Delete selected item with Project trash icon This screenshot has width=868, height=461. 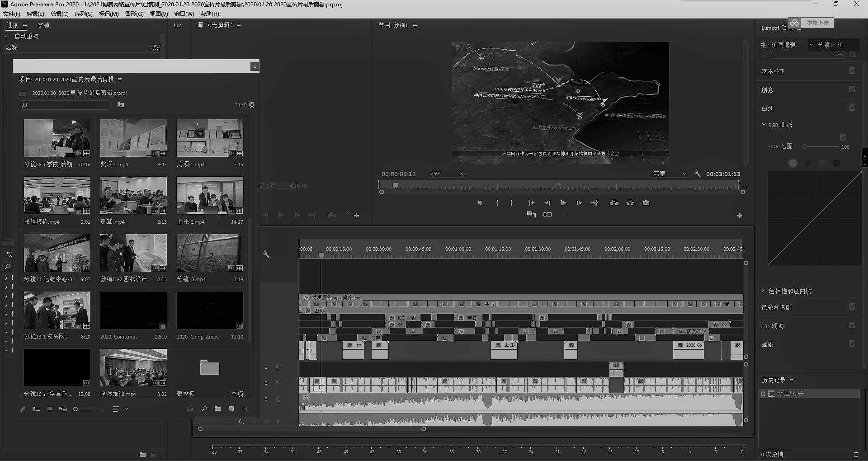[x=245, y=409]
